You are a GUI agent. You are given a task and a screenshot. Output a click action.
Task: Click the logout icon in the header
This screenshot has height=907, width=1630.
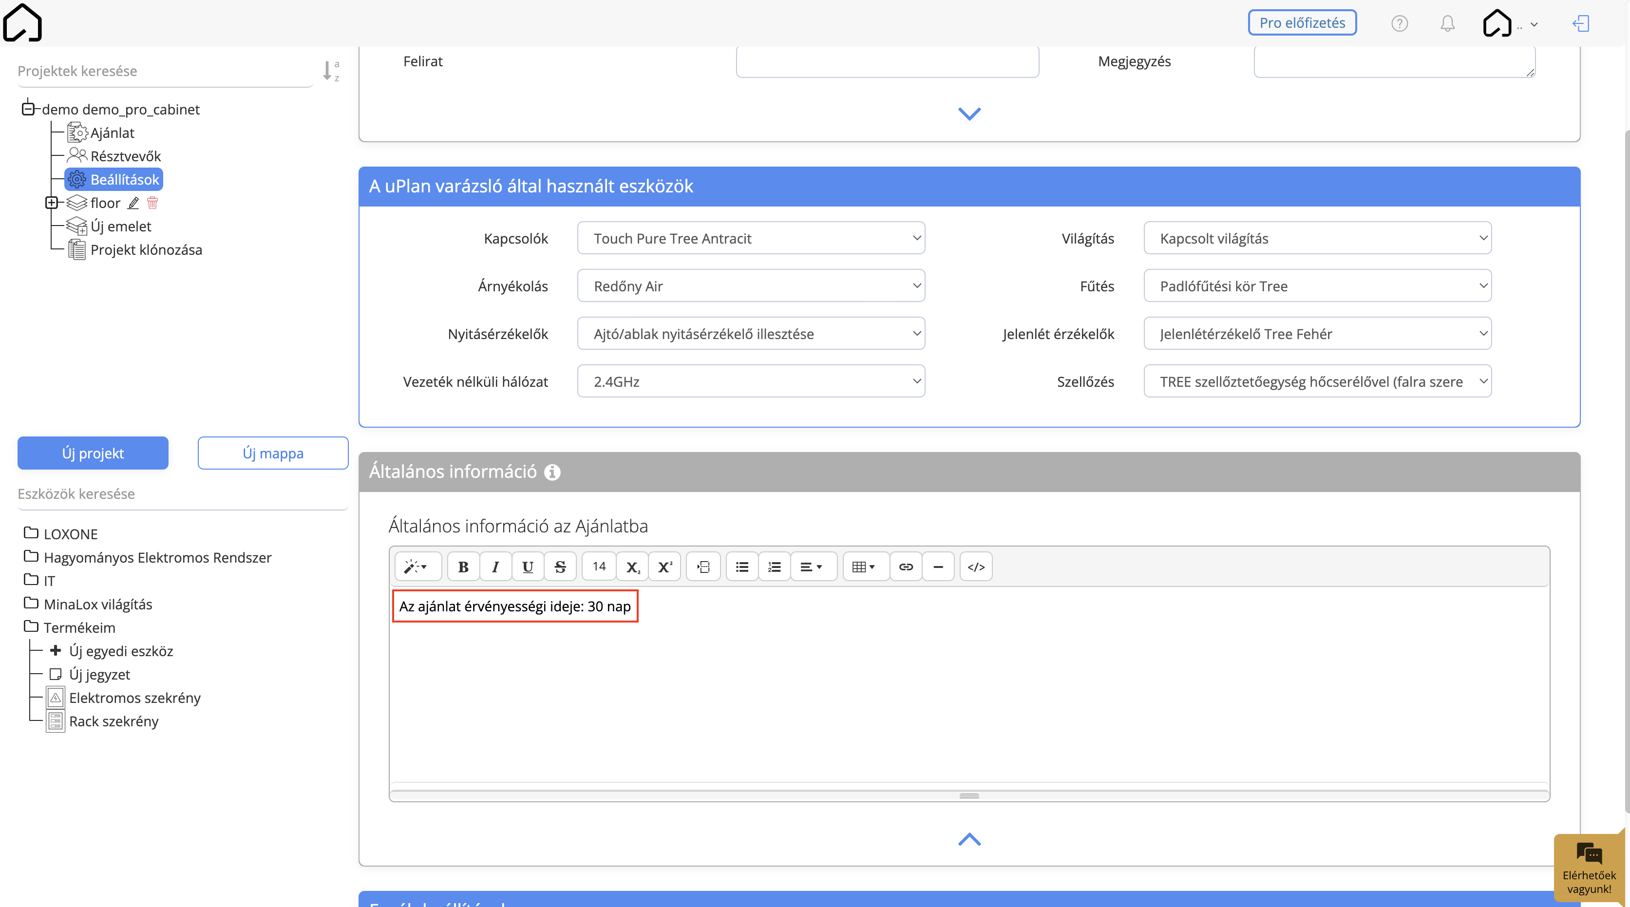coord(1581,23)
